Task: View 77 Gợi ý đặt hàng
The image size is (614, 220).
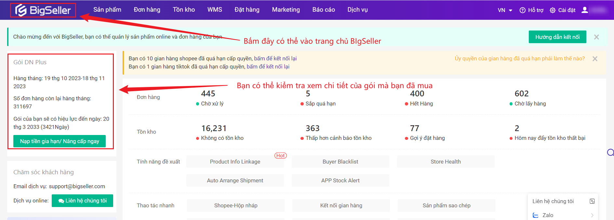Action: (425, 133)
